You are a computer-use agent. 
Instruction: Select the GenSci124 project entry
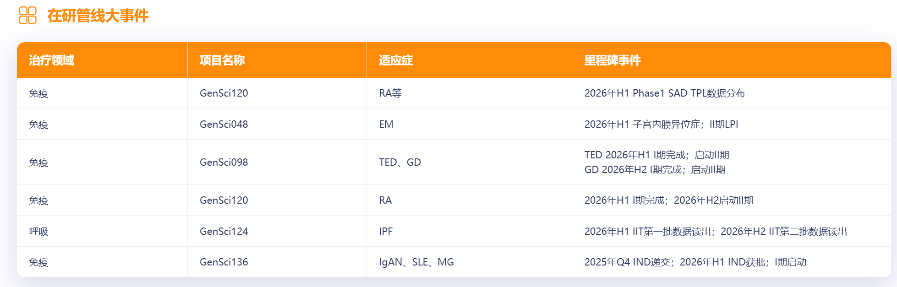[x=224, y=232]
